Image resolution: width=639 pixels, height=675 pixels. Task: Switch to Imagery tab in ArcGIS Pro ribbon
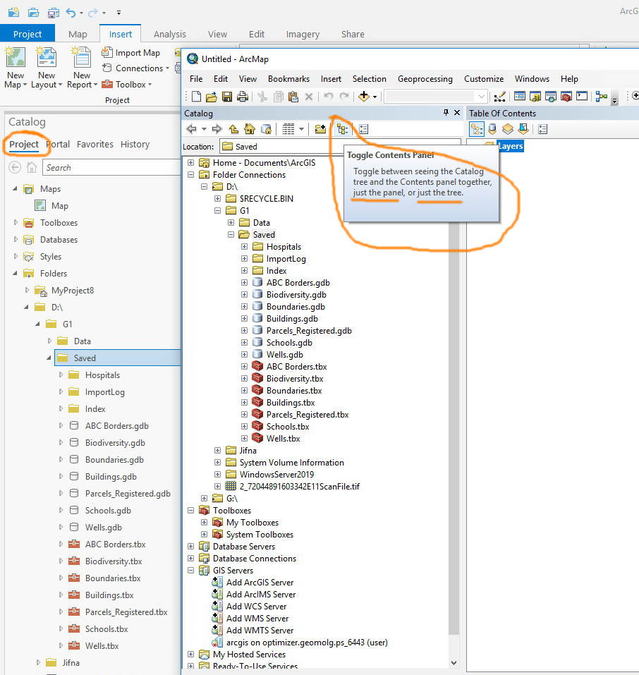303,34
